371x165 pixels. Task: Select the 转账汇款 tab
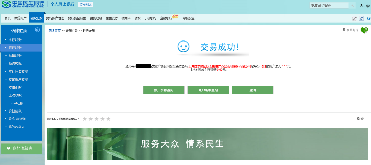pyautogui.click(x=36, y=18)
